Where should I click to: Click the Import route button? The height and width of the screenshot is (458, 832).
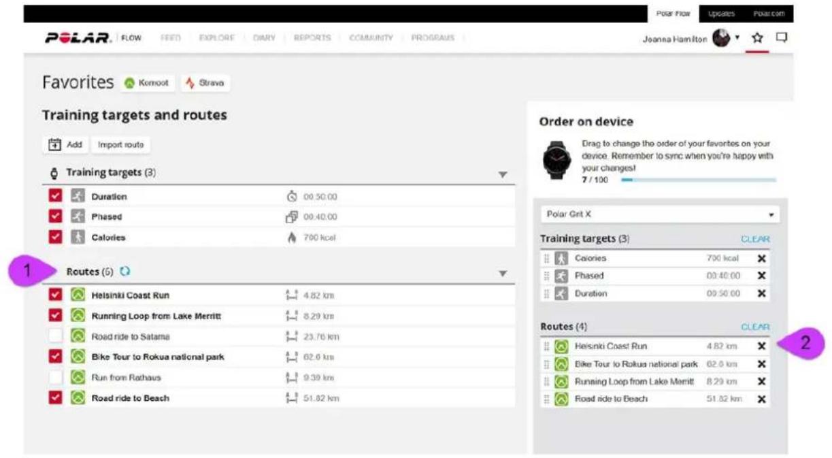coord(120,145)
